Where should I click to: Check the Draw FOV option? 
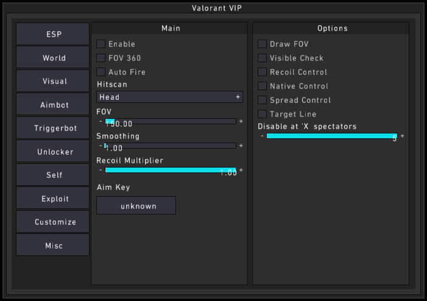tap(263, 44)
